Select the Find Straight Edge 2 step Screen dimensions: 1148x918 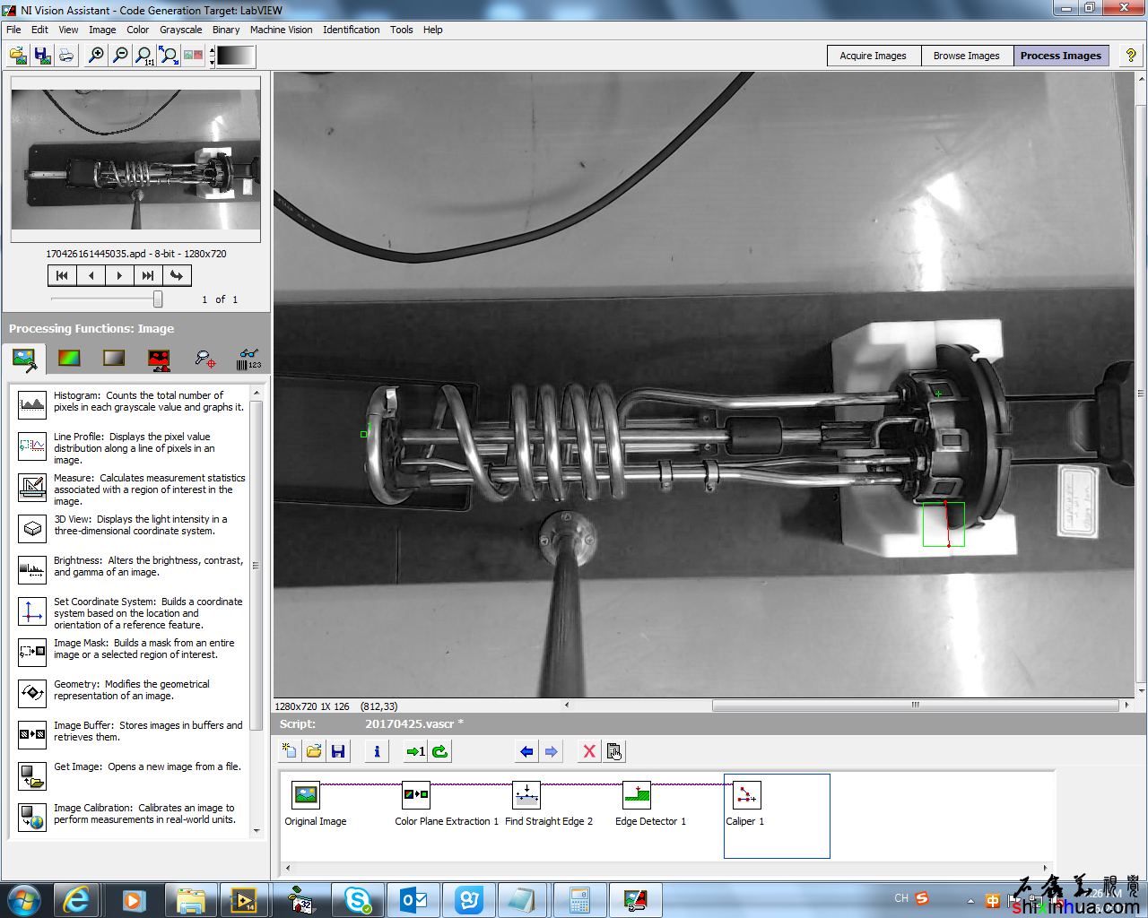pyautogui.click(x=526, y=796)
